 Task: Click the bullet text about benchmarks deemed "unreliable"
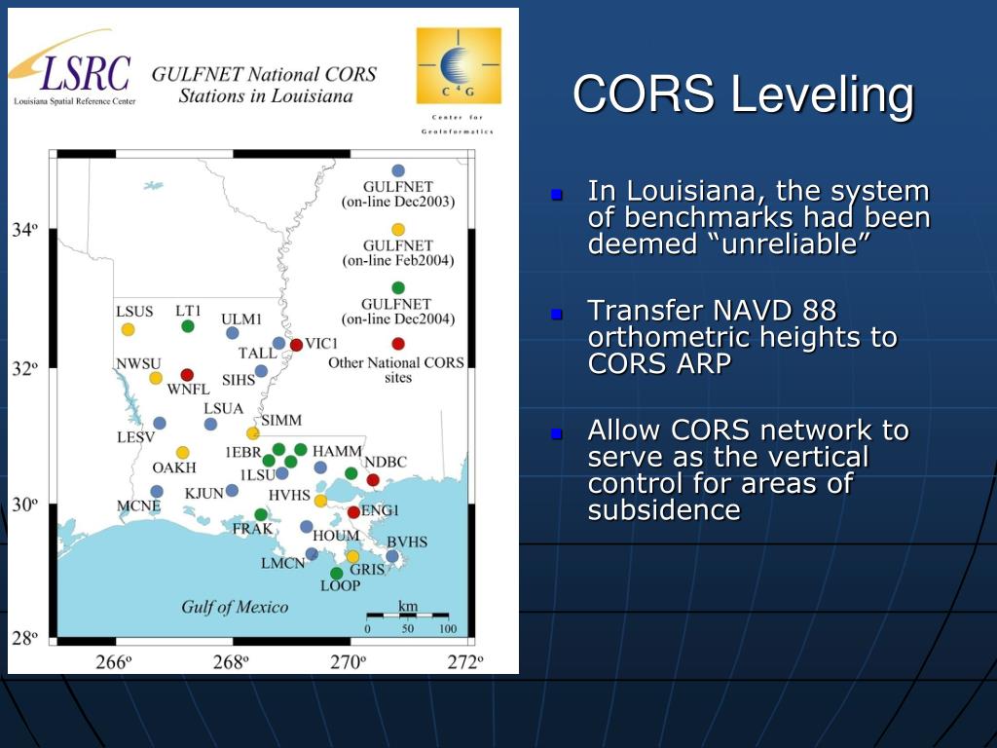click(x=758, y=217)
